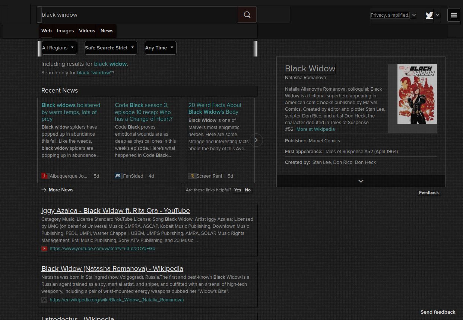Switch to the Images tab
Image resolution: width=463 pixels, height=320 pixels.
[x=65, y=31]
